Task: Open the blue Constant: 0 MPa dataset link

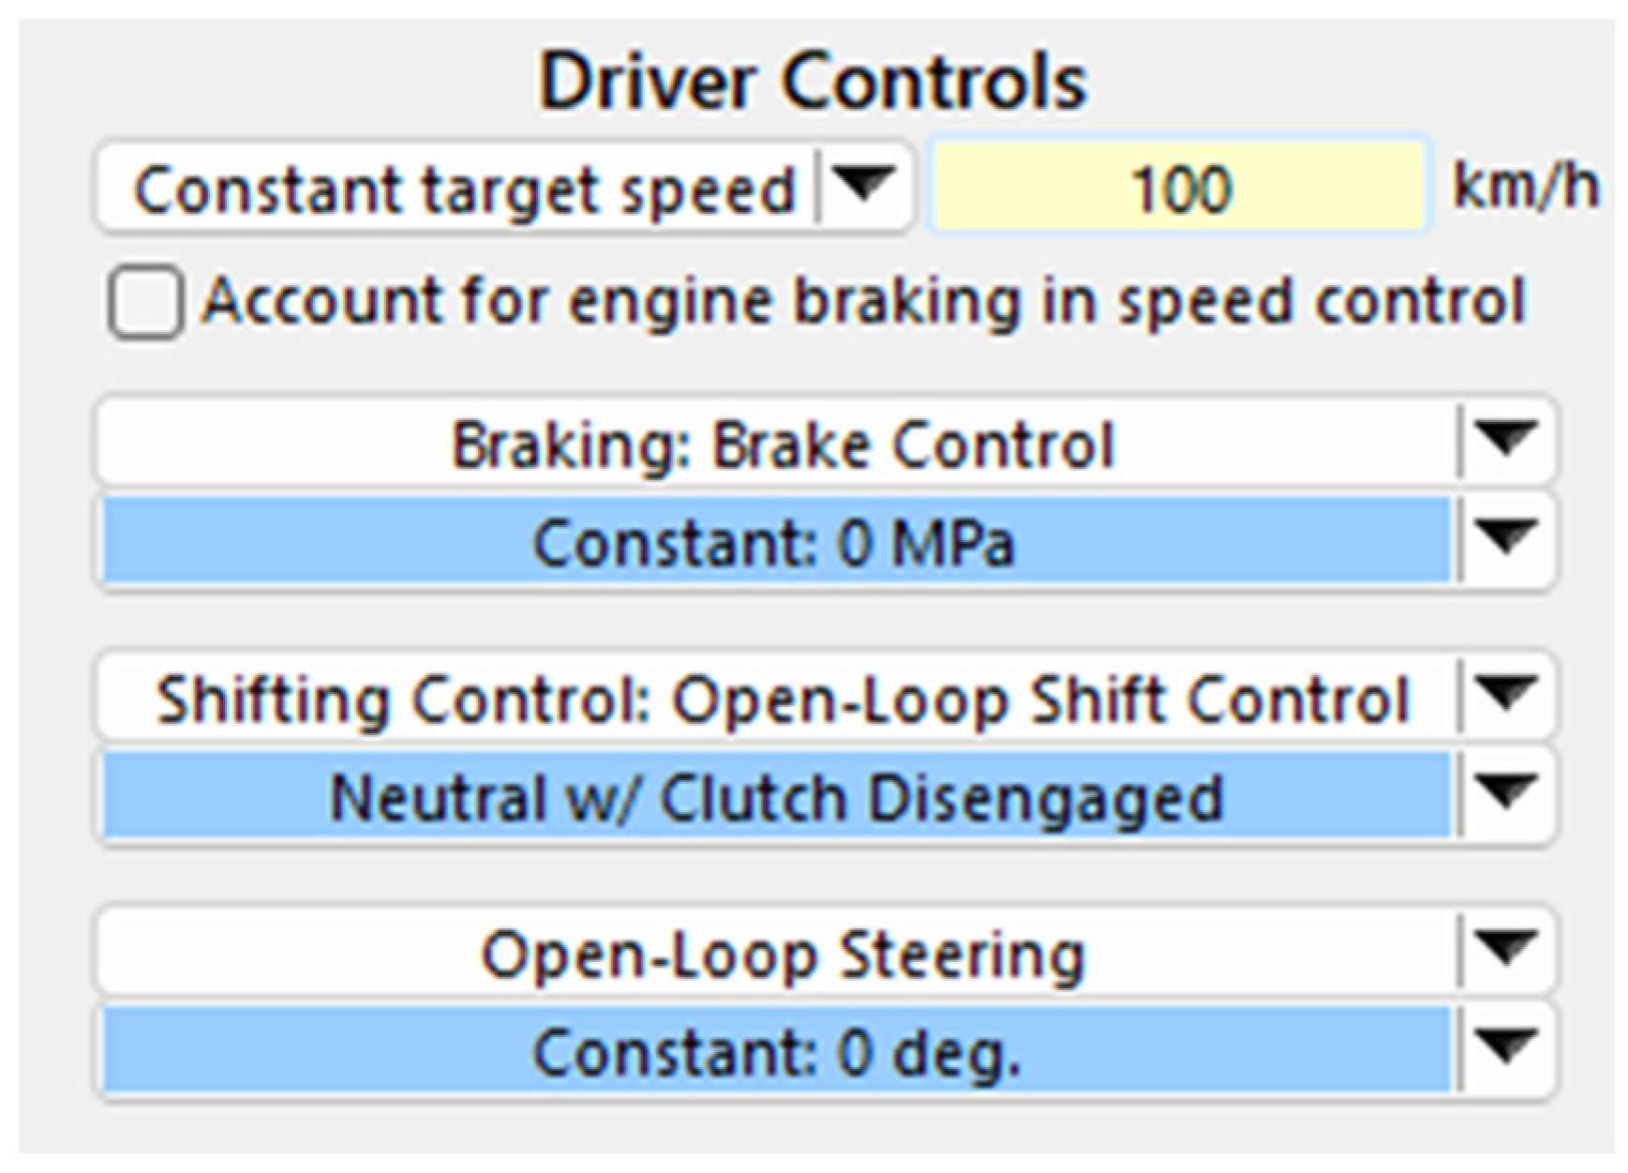Action: tap(774, 542)
